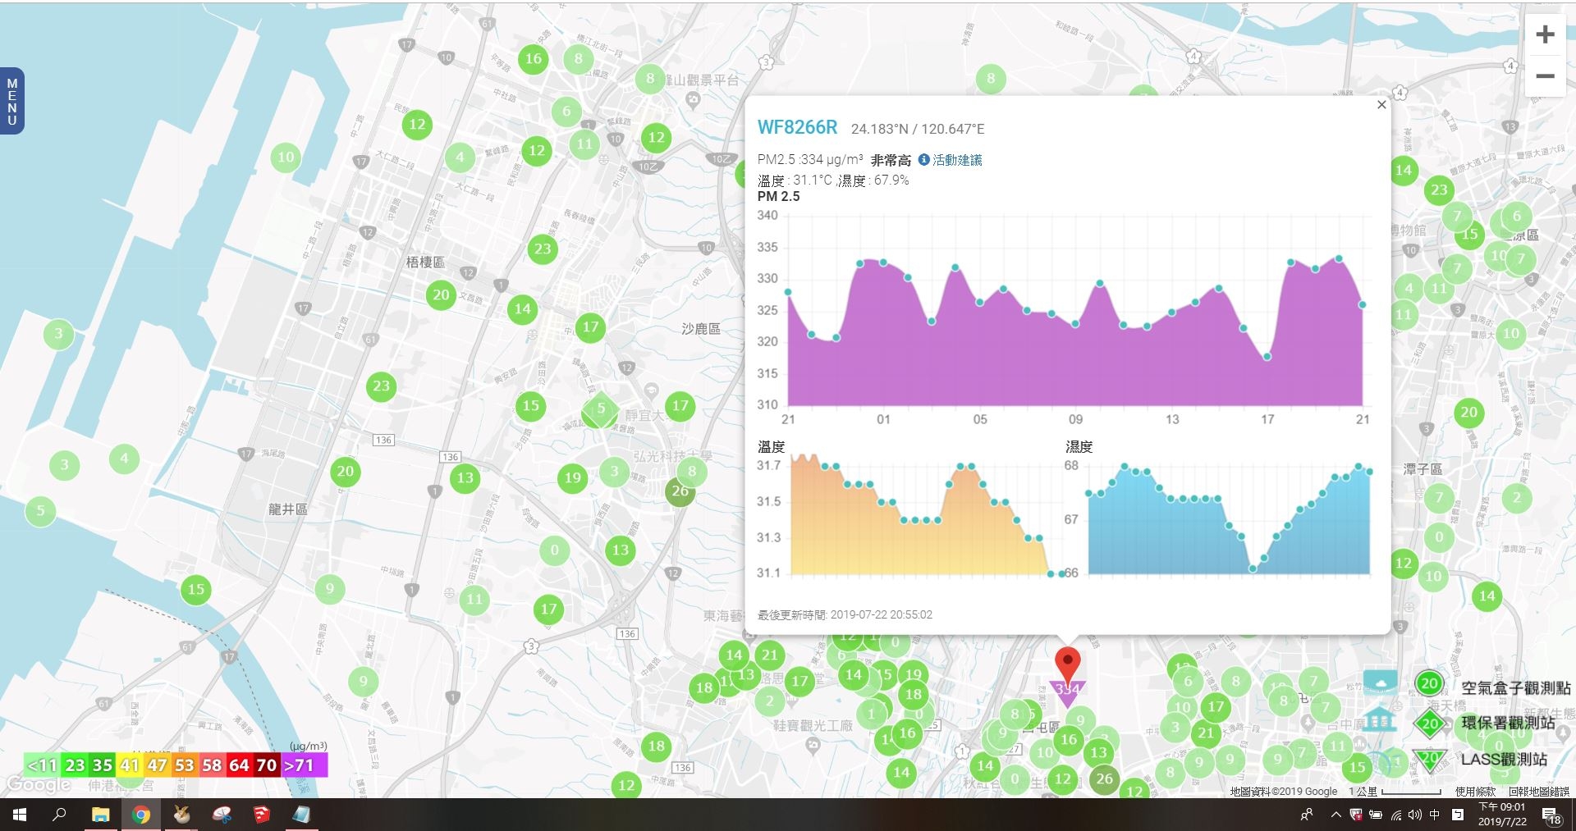This screenshot has height=831, width=1576.
Task: Open the taskbar search magnifier
Action: [59, 815]
